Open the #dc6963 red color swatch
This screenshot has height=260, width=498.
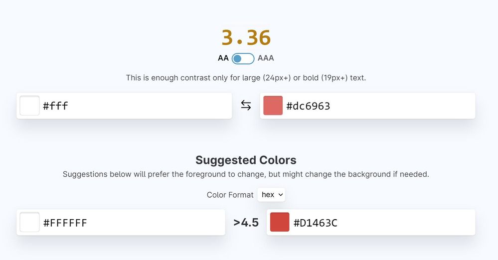tap(273, 106)
